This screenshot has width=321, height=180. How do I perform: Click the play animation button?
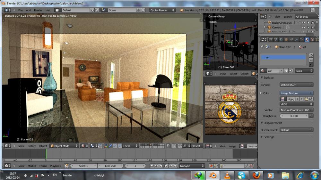coord(166,166)
